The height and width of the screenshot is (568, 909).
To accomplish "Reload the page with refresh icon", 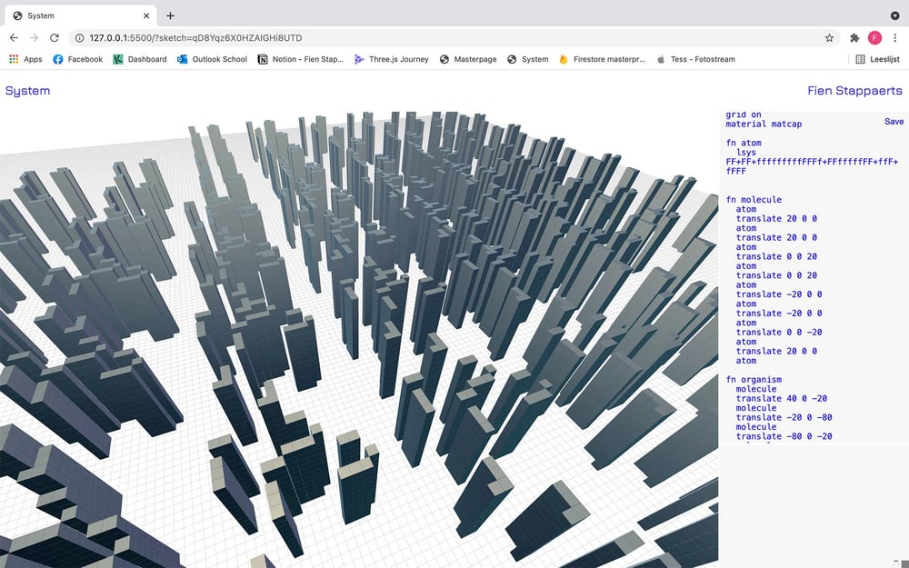I will [55, 37].
